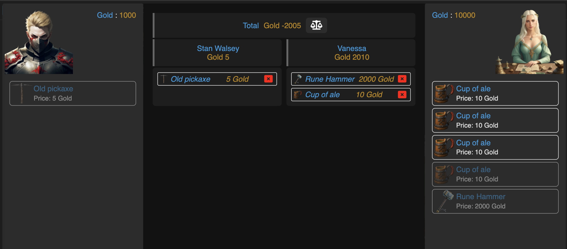Click Vanessa's merchant portrait
The image size is (567, 249).
[x=529, y=42]
